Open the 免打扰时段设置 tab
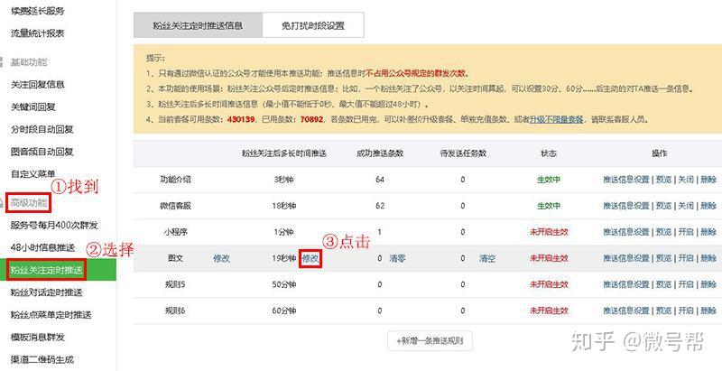722x371 pixels. (313, 26)
